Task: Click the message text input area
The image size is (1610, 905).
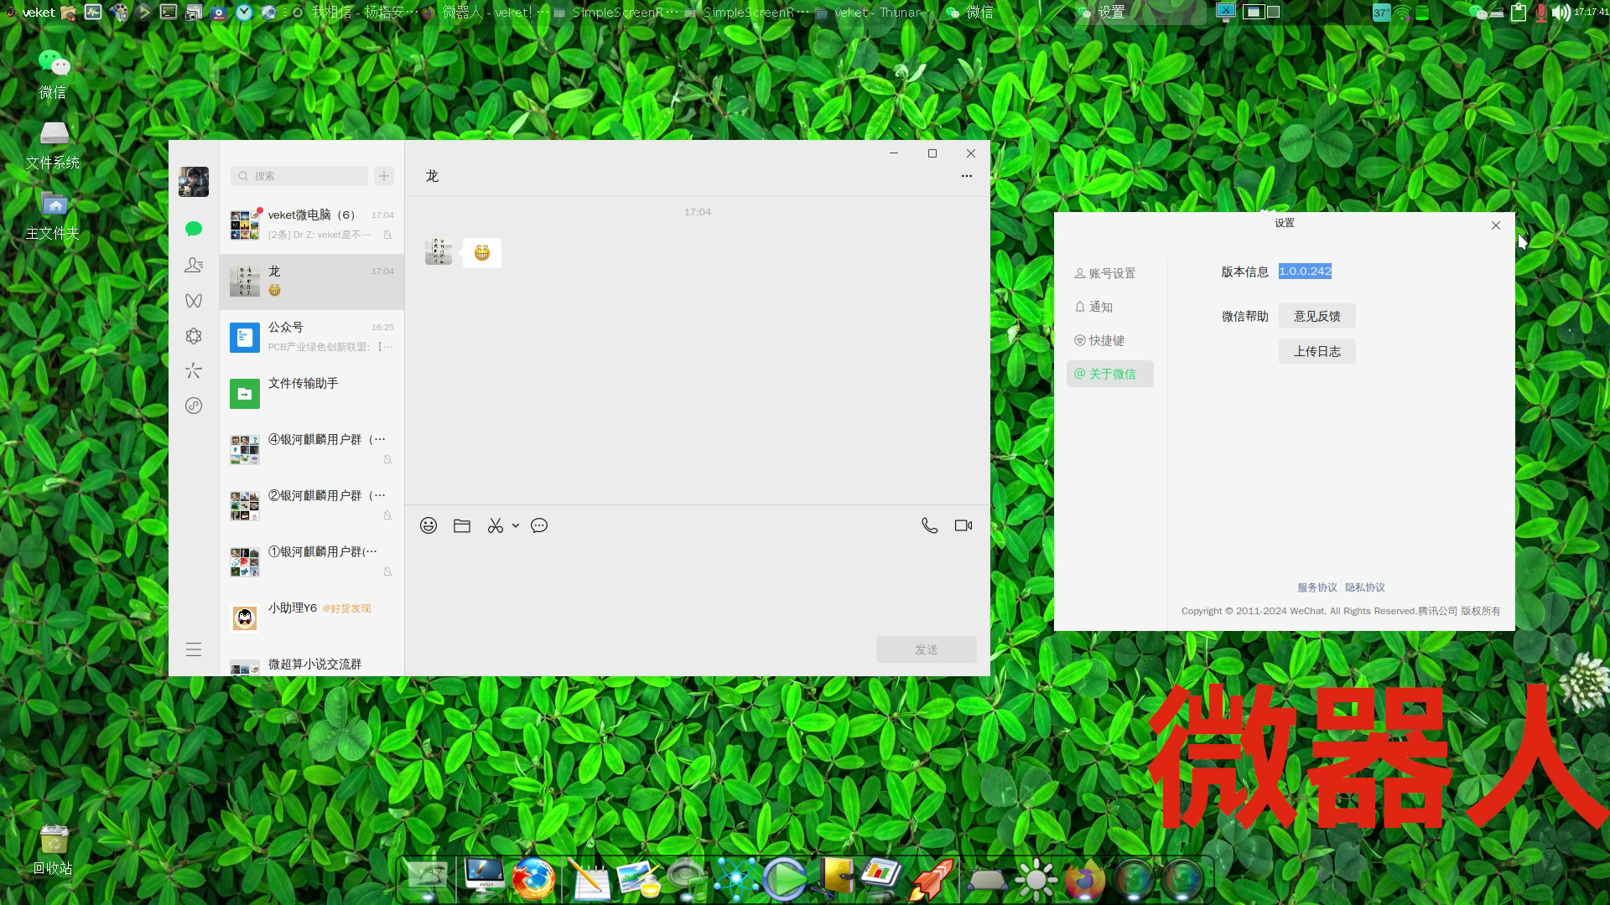Action: 698,587
